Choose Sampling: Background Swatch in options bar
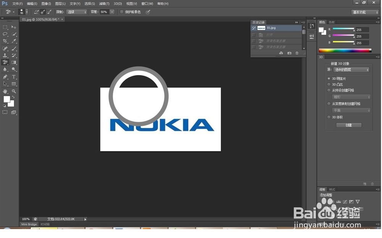Viewport: 382px width, 238px height. click(49, 12)
